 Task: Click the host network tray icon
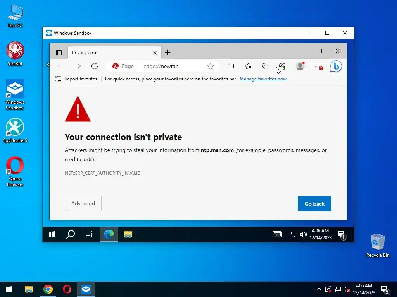click(x=338, y=289)
